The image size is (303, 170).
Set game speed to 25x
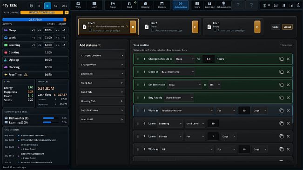(x=65, y=6)
